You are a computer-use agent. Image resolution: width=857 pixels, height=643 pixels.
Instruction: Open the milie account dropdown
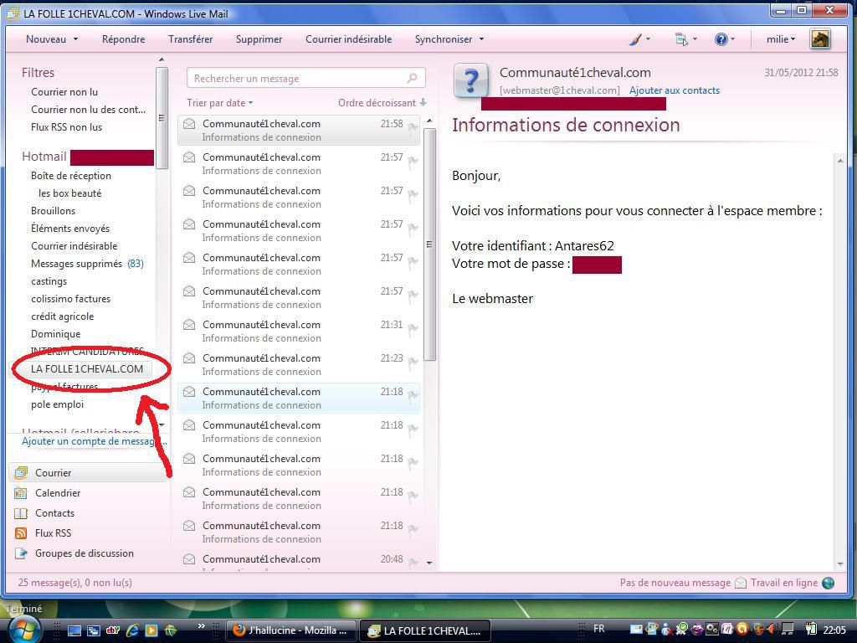(x=780, y=39)
